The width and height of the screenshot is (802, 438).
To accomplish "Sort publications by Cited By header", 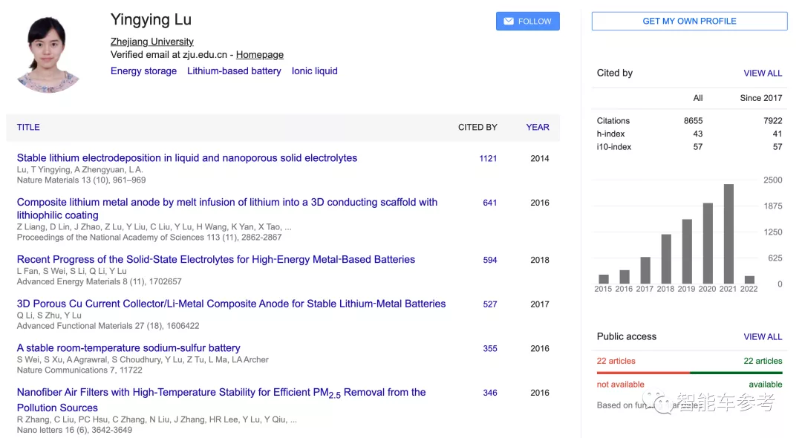I will pyautogui.click(x=477, y=127).
